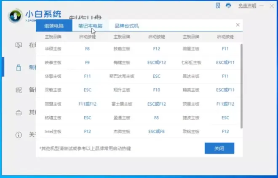Screen dimensions: 278x178
Task: Click the ESC或F11 key beside 精英主板
Action: tap(225, 90)
